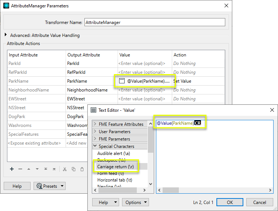Move selected row to top icon
This screenshot has width=278, height=211.
click(x=46, y=169)
